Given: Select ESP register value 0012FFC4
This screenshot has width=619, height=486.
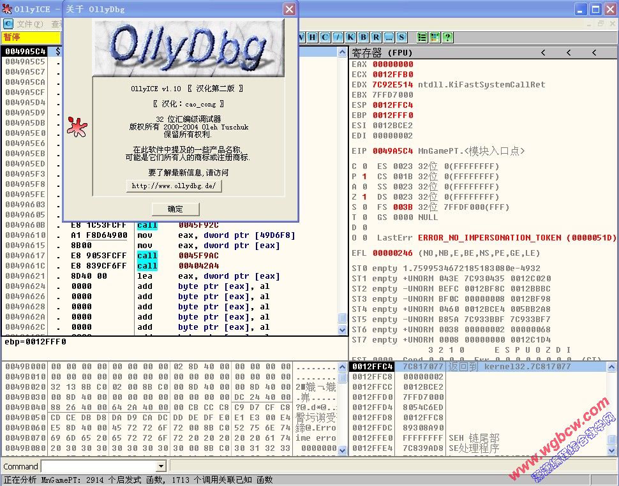Looking at the screenshot, I should (x=393, y=105).
